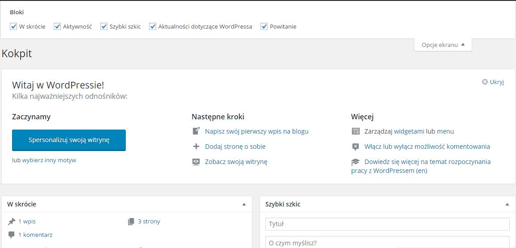The height and width of the screenshot is (248, 516).
Task: Click the write-post pencil icon
Action: point(196,131)
